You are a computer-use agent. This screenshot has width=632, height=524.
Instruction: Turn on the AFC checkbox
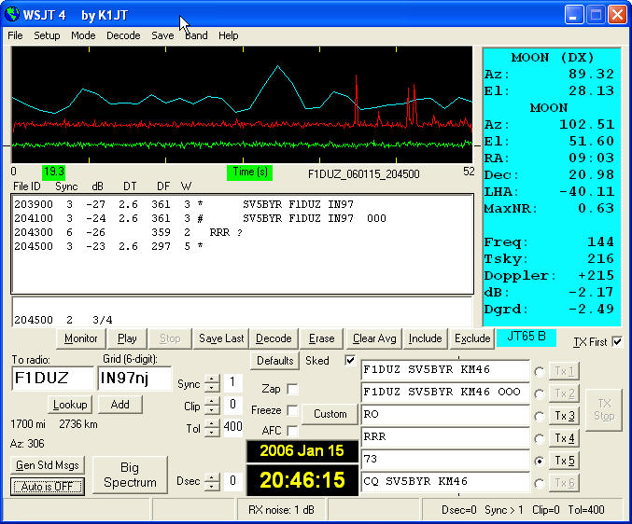pos(292,431)
